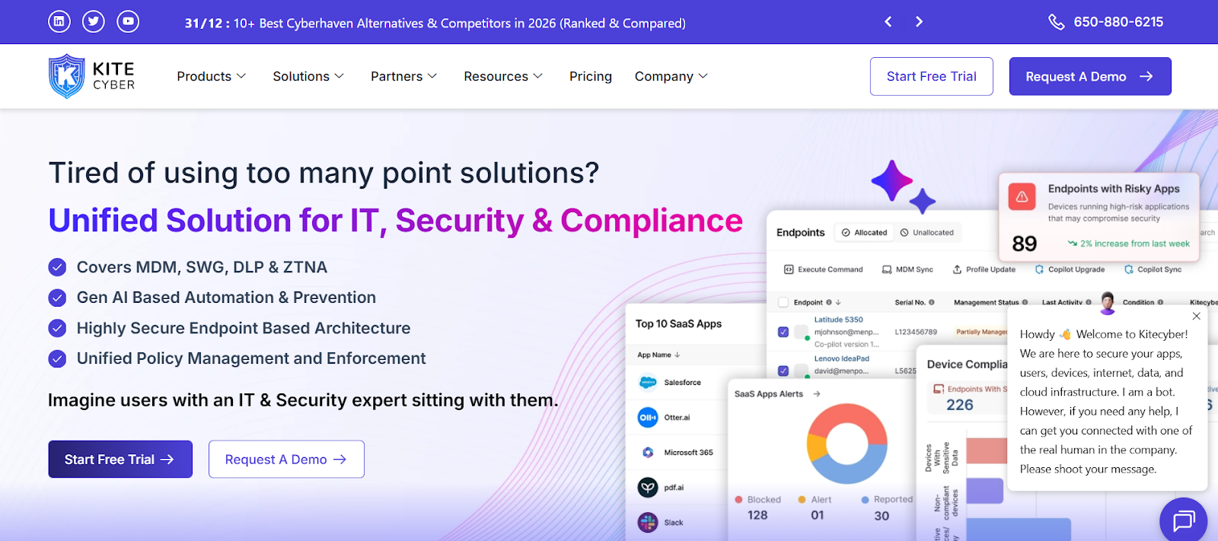Toggle the Latitude 5350 row checkbox
This screenshot has width=1218, height=541.
click(783, 332)
